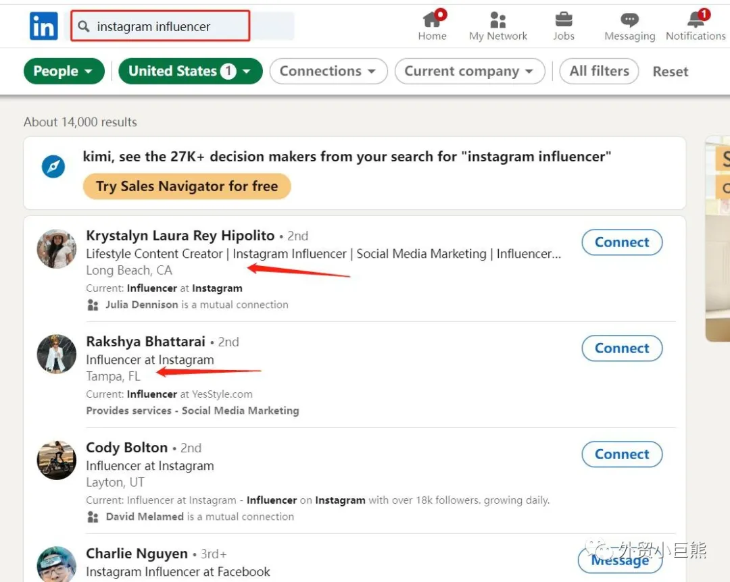Image resolution: width=730 pixels, height=582 pixels.
Task: Connect with Cody Bolton
Action: (x=621, y=454)
